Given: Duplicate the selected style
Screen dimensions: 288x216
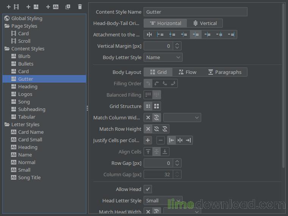Looking at the screenshot, I should [68, 7].
